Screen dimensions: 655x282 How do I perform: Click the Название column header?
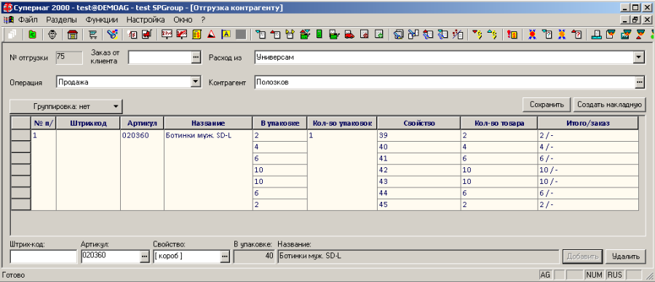pyautogui.click(x=208, y=123)
